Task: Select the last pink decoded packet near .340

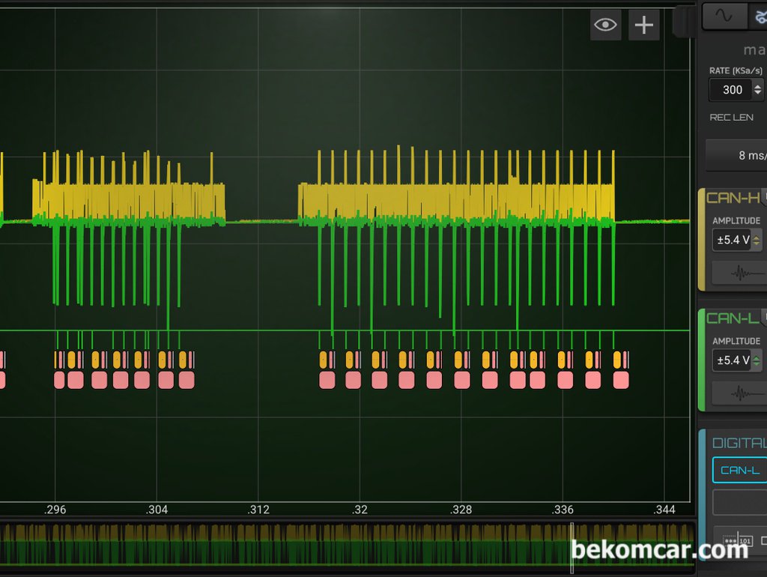Action: [x=621, y=380]
